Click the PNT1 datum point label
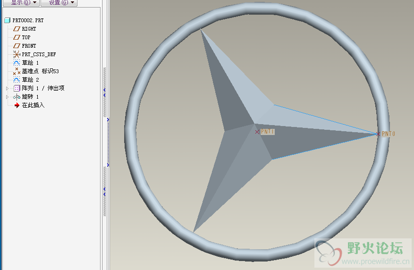The image size is (414, 270). pos(268,131)
